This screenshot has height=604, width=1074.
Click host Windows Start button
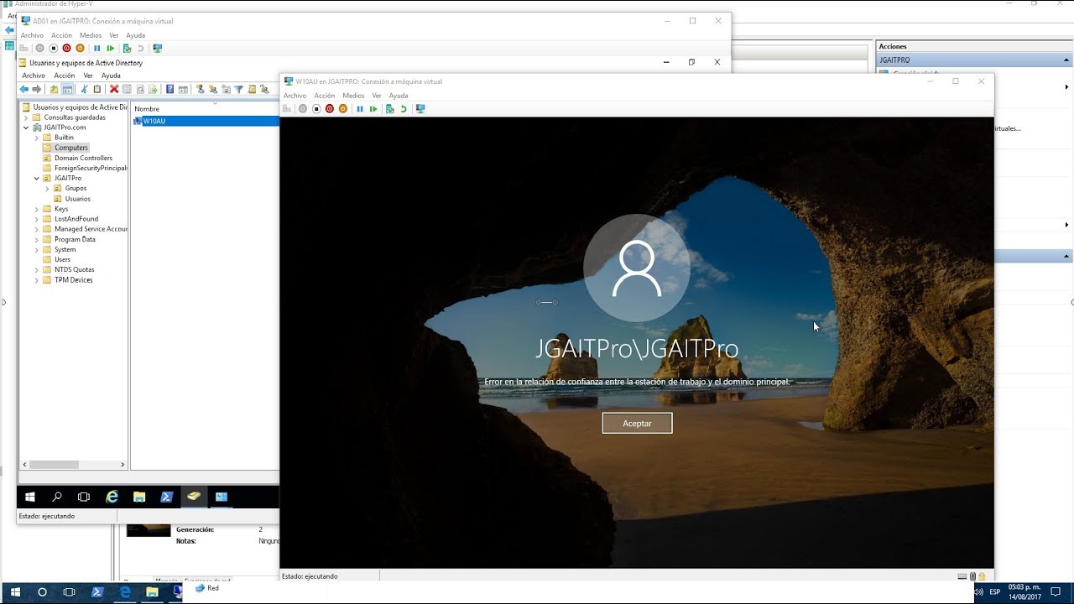[x=15, y=592]
